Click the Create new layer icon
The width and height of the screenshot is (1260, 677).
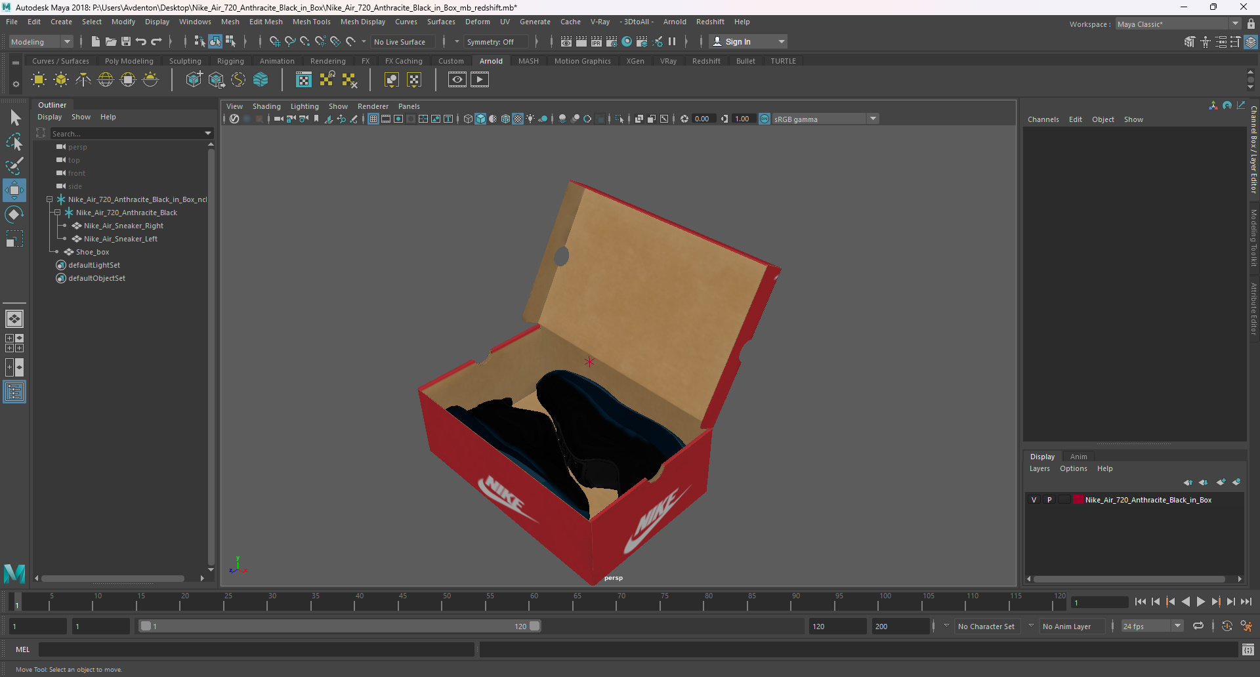[1221, 482]
